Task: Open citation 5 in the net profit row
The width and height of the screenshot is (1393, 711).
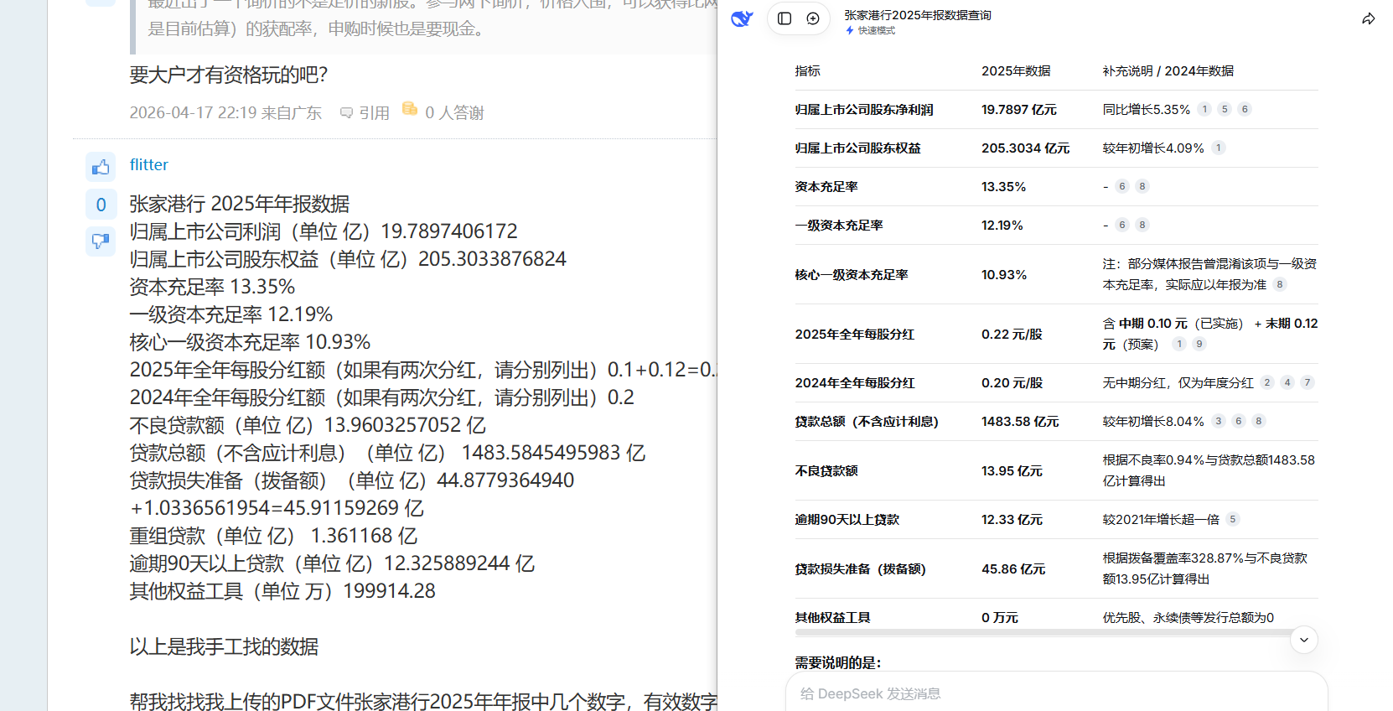Action: click(1225, 109)
